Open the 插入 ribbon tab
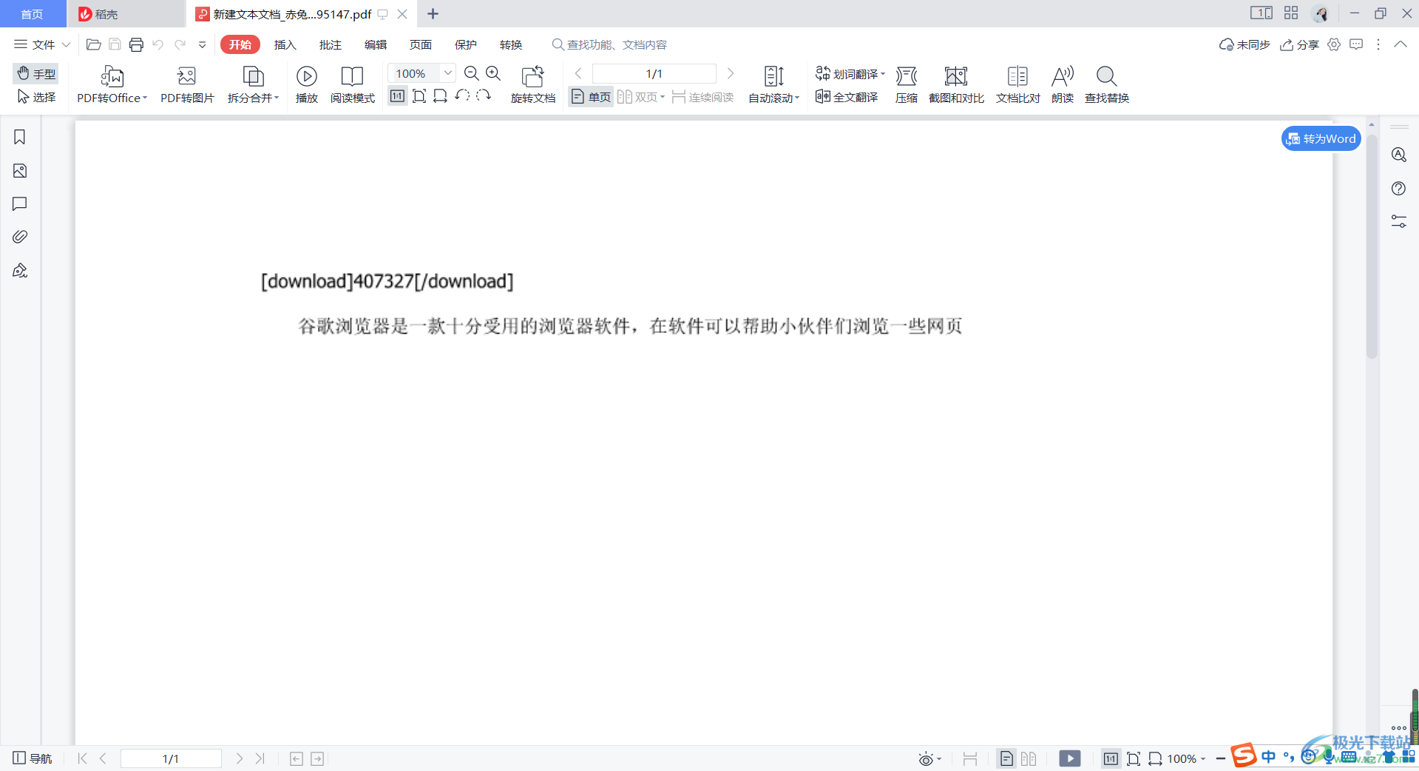 (x=285, y=44)
